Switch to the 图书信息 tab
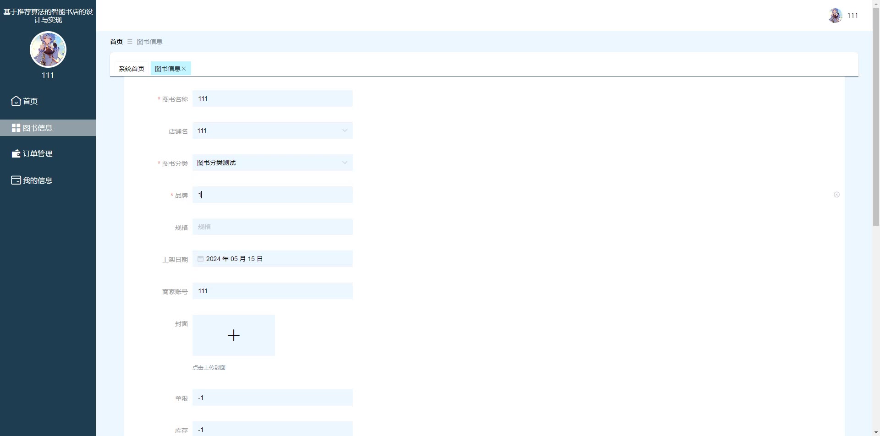 click(x=167, y=69)
